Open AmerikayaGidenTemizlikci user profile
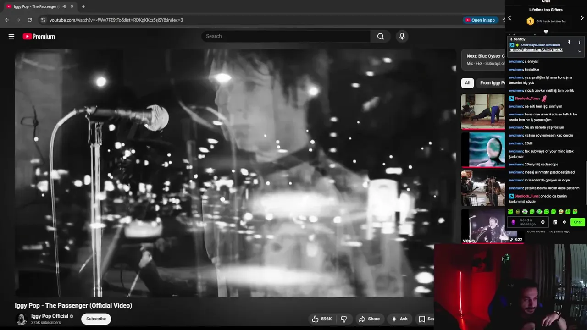Screen dimensions: 587x330 (540, 45)
